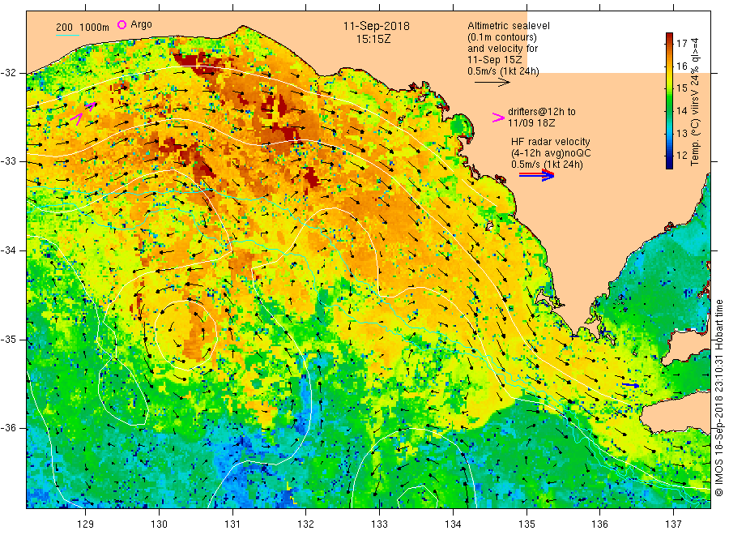Click the Altimetric sealevel legend heading
This screenshot has width=729, height=535.
click(x=508, y=26)
